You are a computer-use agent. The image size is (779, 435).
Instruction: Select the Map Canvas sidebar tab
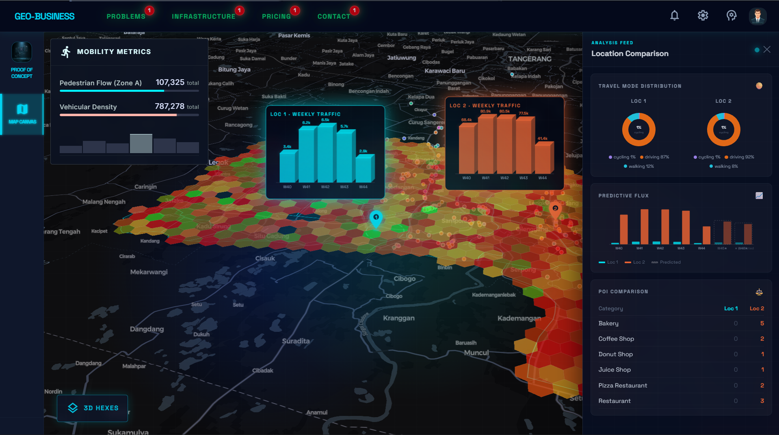pos(22,114)
